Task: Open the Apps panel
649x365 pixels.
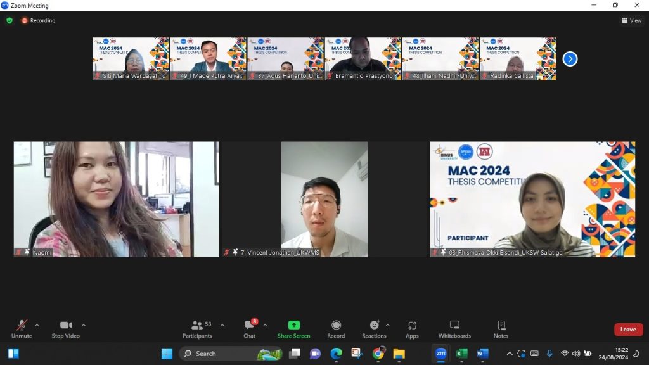Action: (412, 328)
